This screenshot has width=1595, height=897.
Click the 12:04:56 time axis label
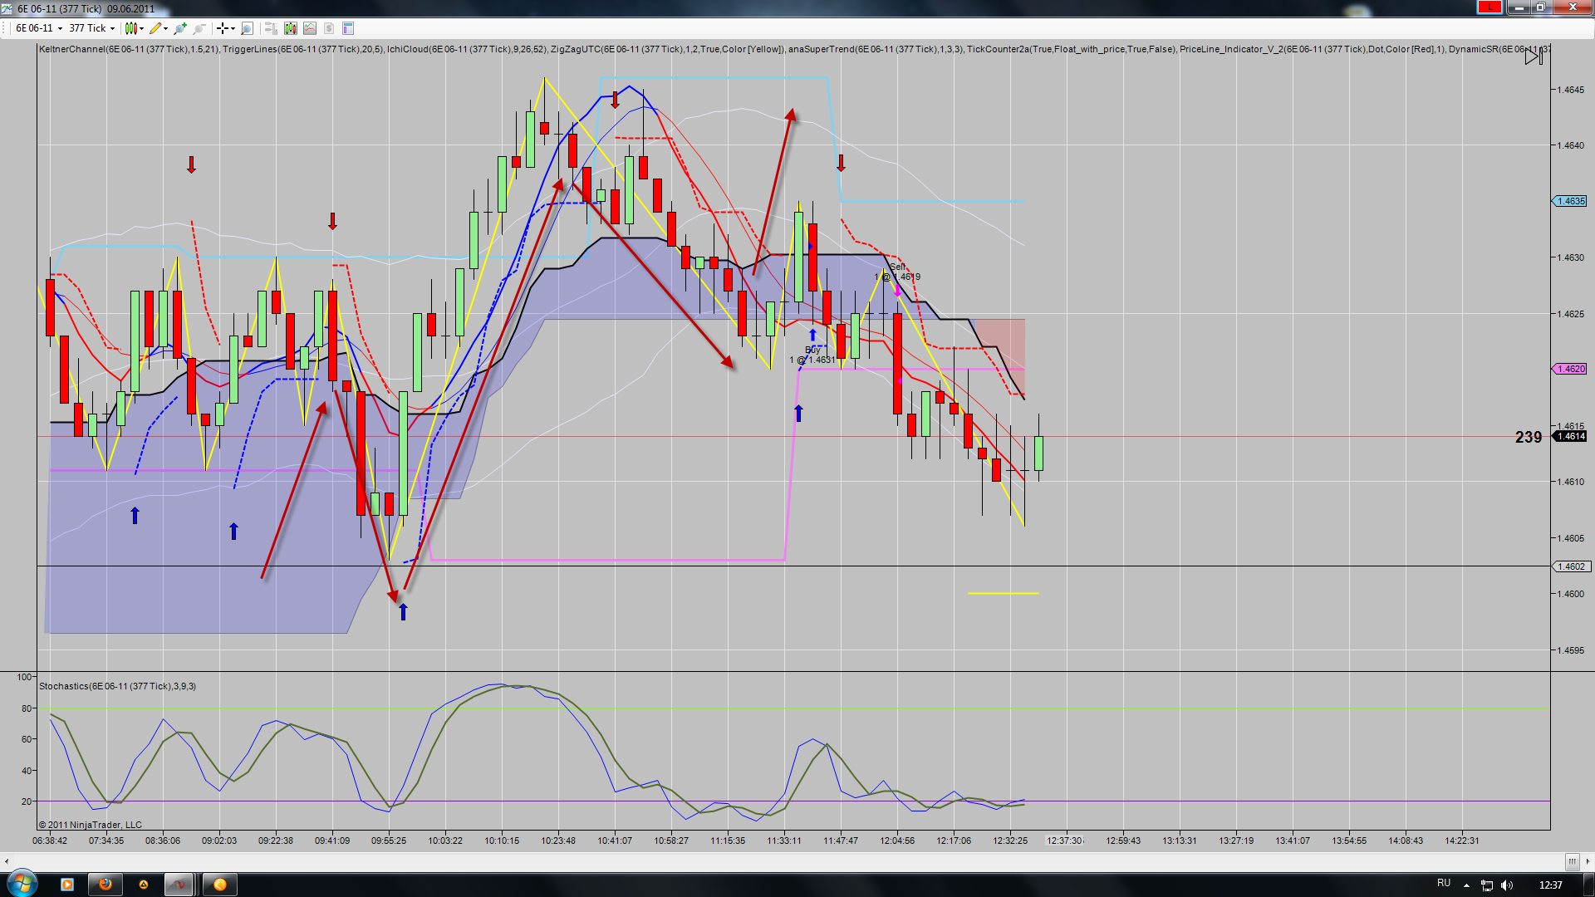[x=897, y=841]
